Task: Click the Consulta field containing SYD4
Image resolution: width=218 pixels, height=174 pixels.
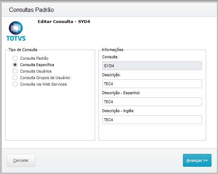Action: [152, 66]
